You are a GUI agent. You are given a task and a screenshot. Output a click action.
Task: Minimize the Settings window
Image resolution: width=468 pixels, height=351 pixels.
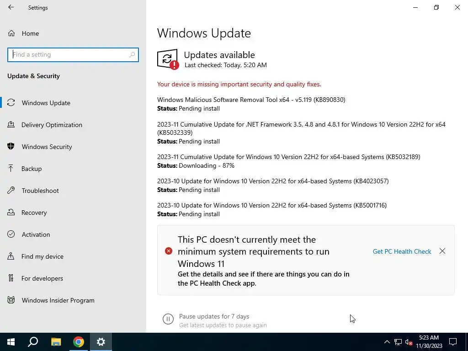(x=415, y=7)
